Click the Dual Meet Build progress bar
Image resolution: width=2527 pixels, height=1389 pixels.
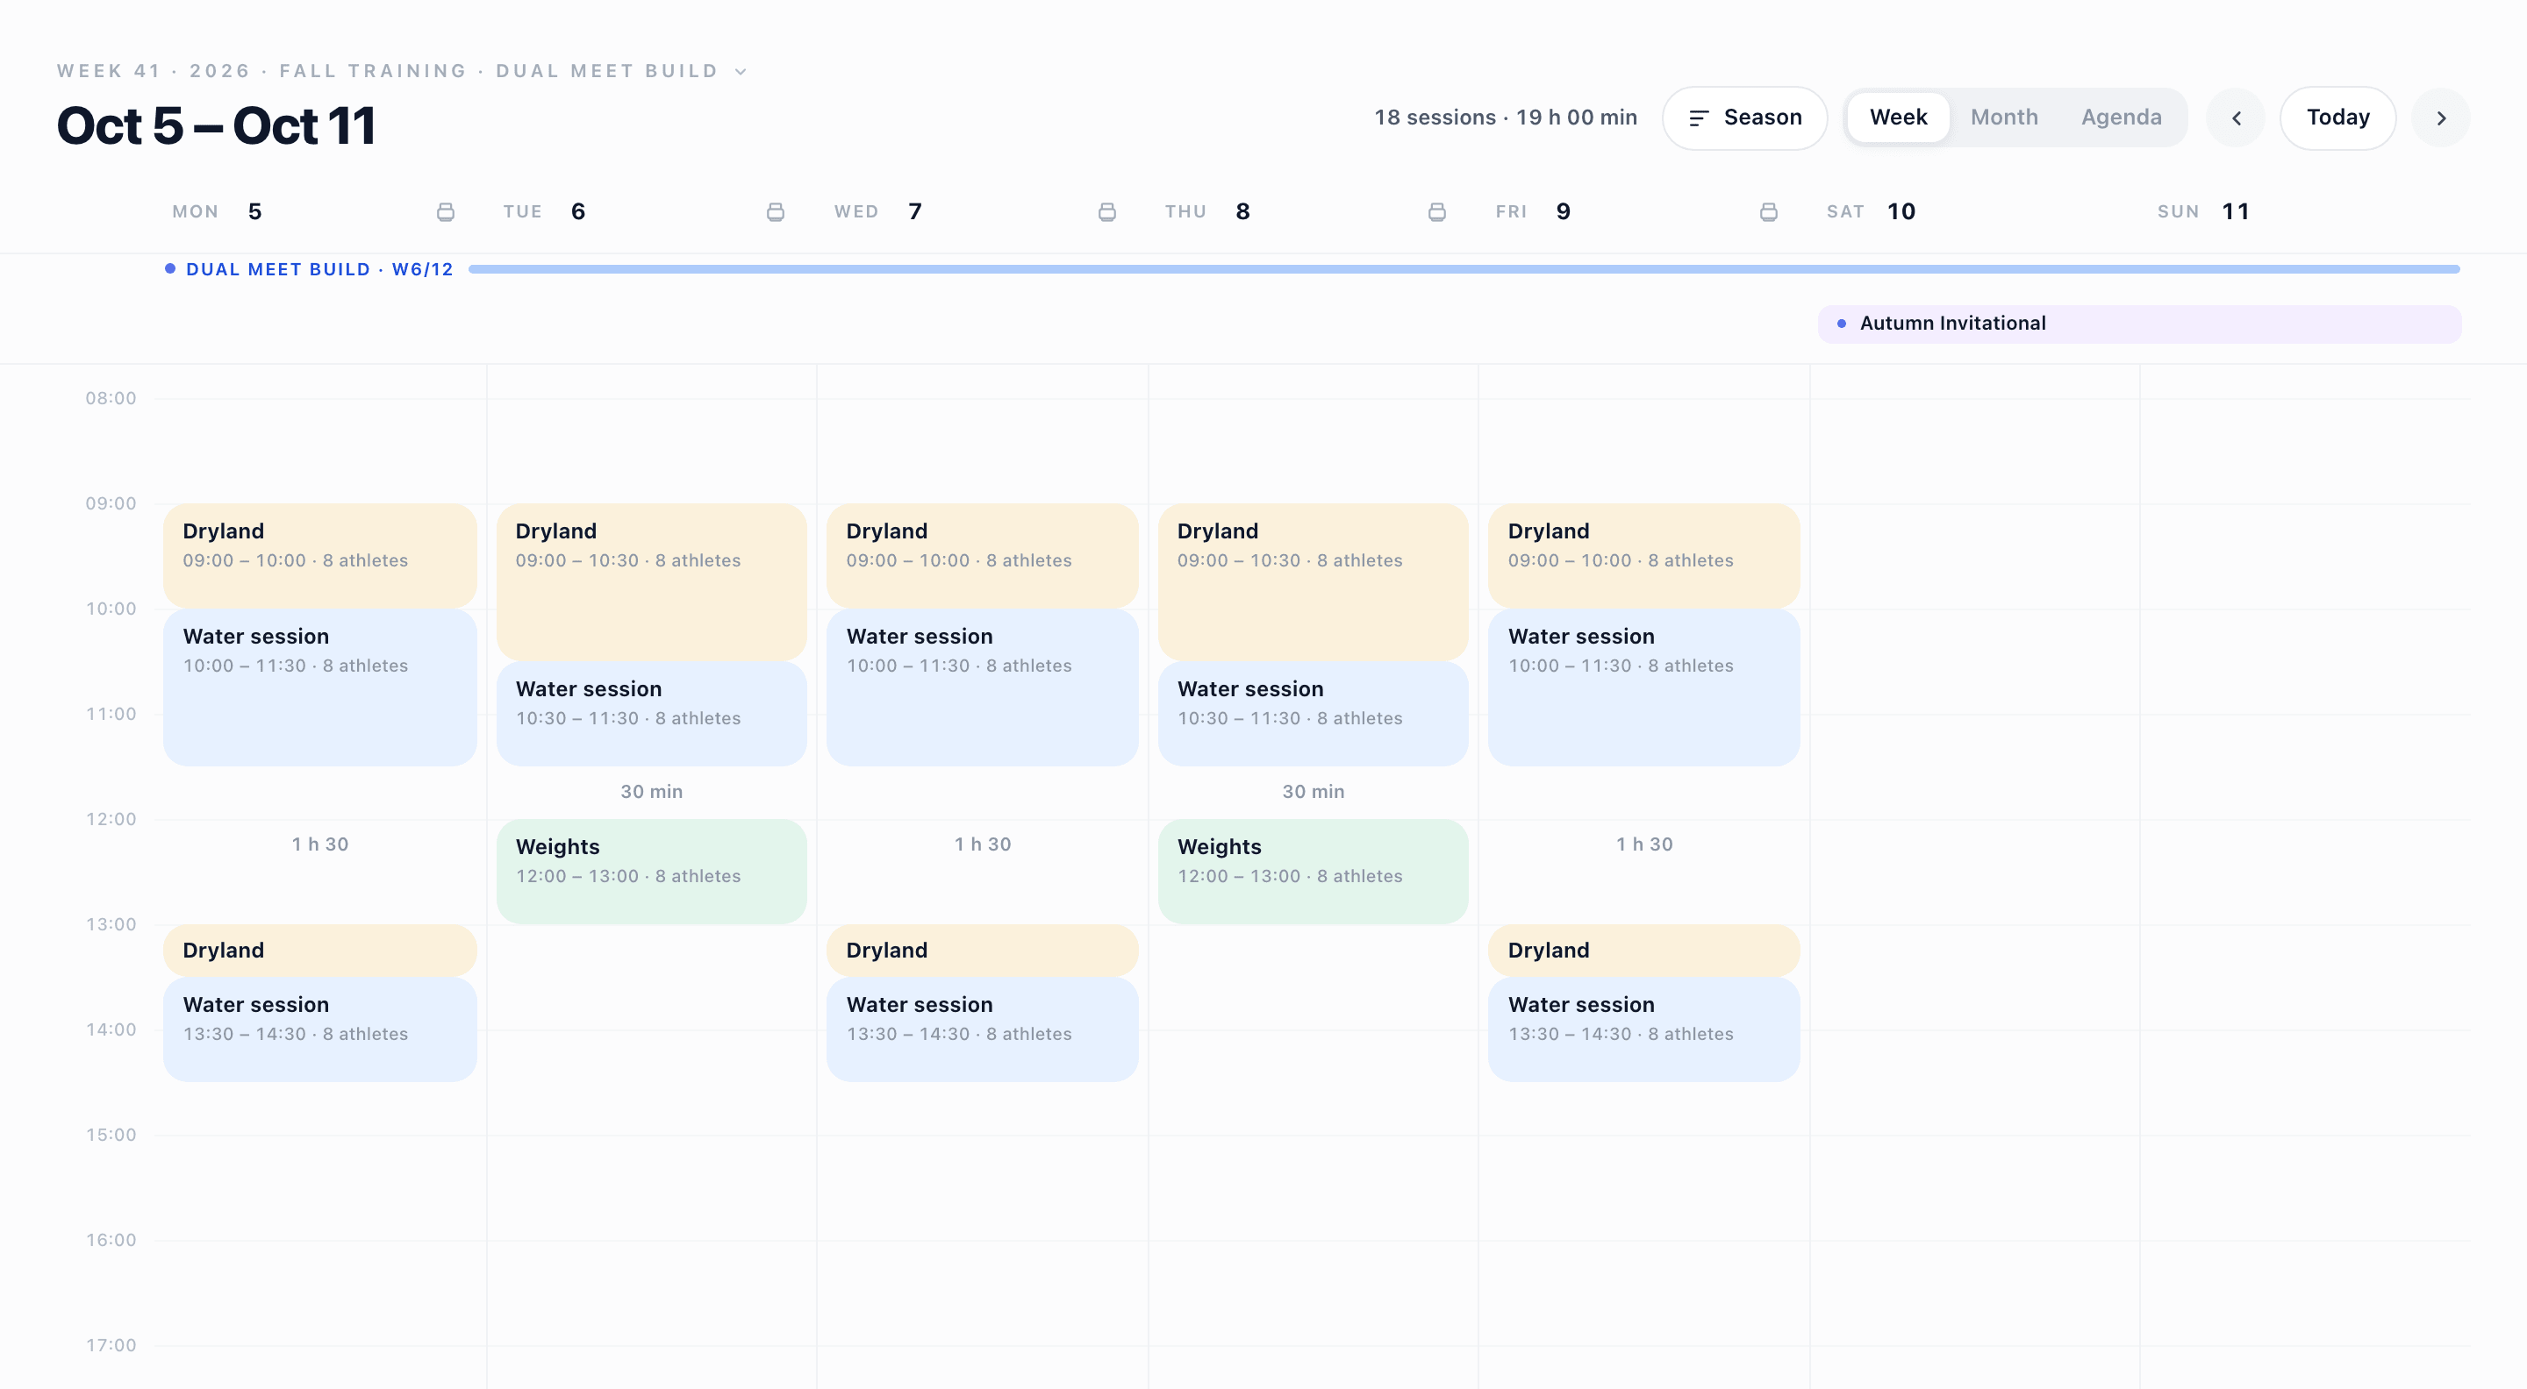click(1464, 268)
